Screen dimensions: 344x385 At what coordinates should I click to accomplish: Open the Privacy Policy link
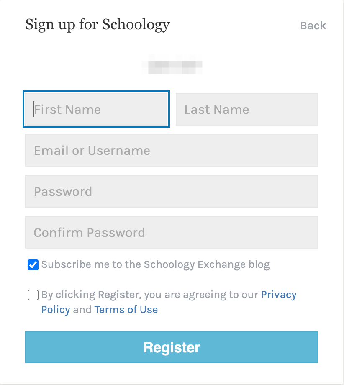[x=279, y=295]
